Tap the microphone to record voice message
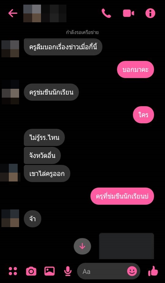Image resolution: width=165 pixels, height=283 pixels. point(68,271)
